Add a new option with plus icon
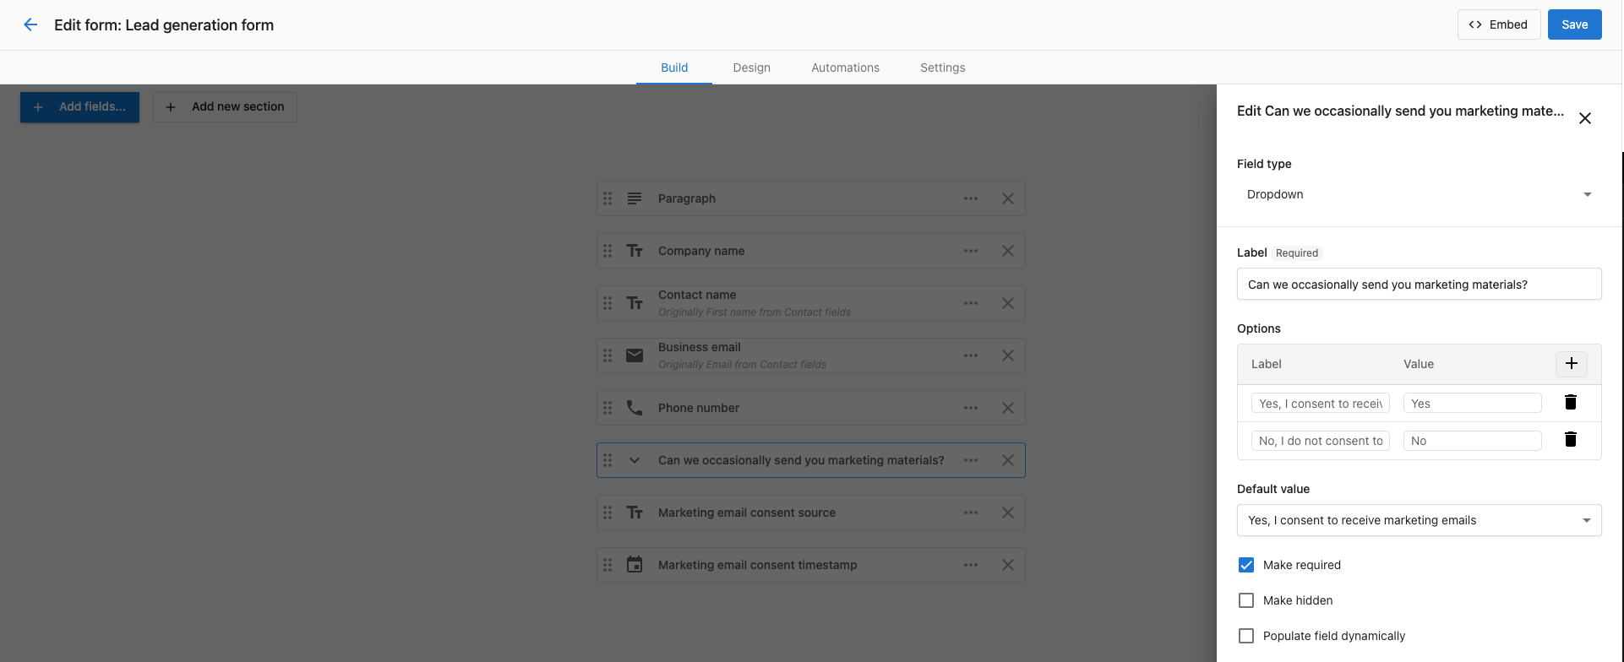1624x662 pixels. [x=1572, y=364]
